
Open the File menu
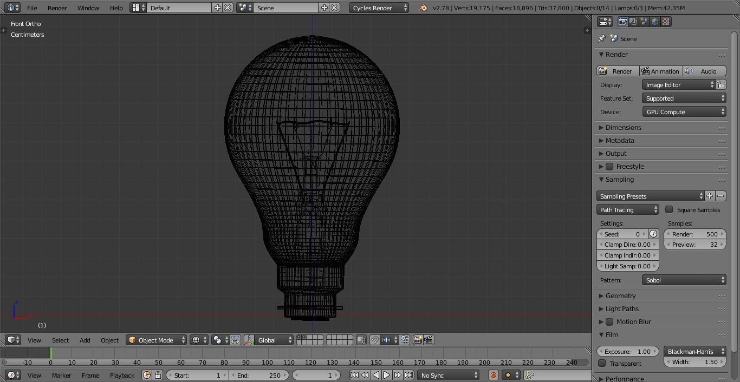pyautogui.click(x=32, y=8)
